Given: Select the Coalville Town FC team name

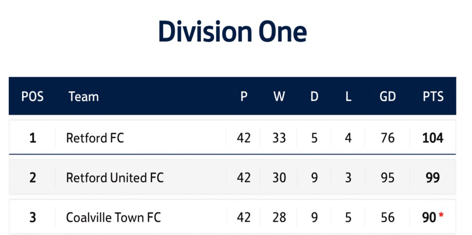Looking at the screenshot, I should point(113,217).
